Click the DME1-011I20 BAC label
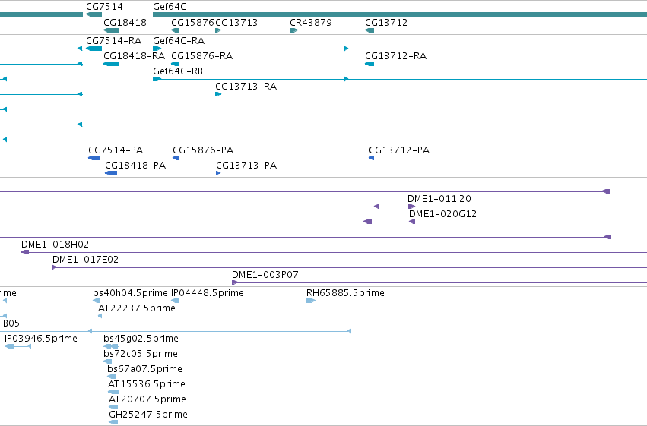Screen dimensions: 647x426 tap(439, 199)
